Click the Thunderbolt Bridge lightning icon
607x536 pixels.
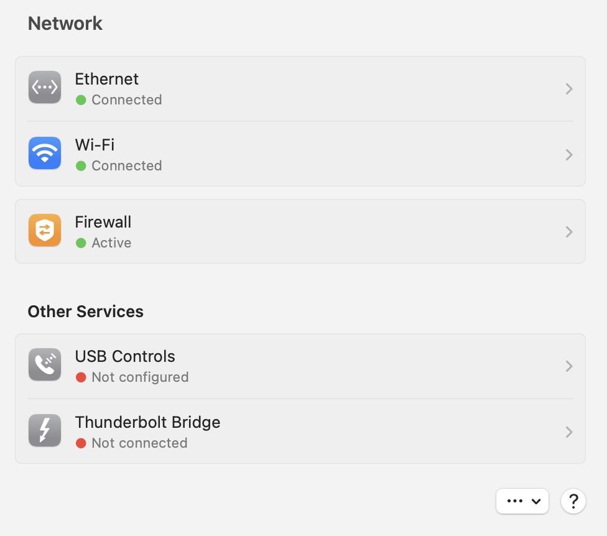click(x=45, y=431)
